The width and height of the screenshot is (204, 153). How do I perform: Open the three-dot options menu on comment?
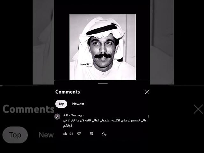click(148, 116)
